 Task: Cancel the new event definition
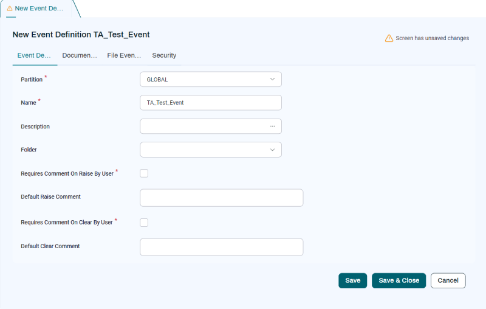(448, 280)
